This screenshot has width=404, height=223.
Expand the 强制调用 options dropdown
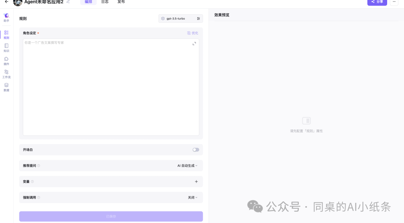pyautogui.click(x=192, y=197)
